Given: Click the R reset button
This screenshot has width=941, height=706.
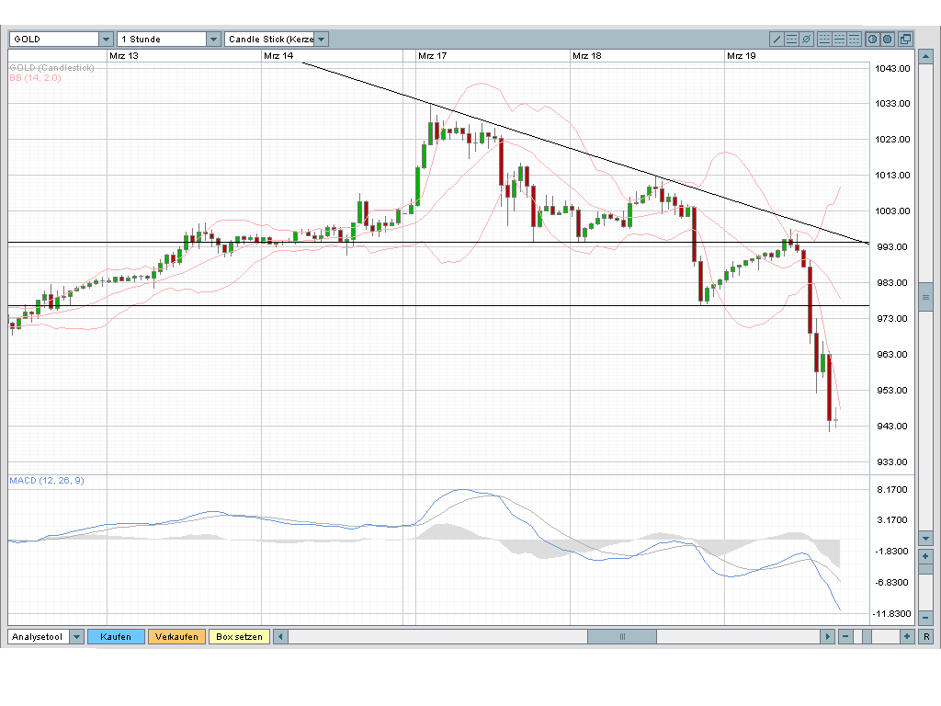Looking at the screenshot, I should click(926, 637).
